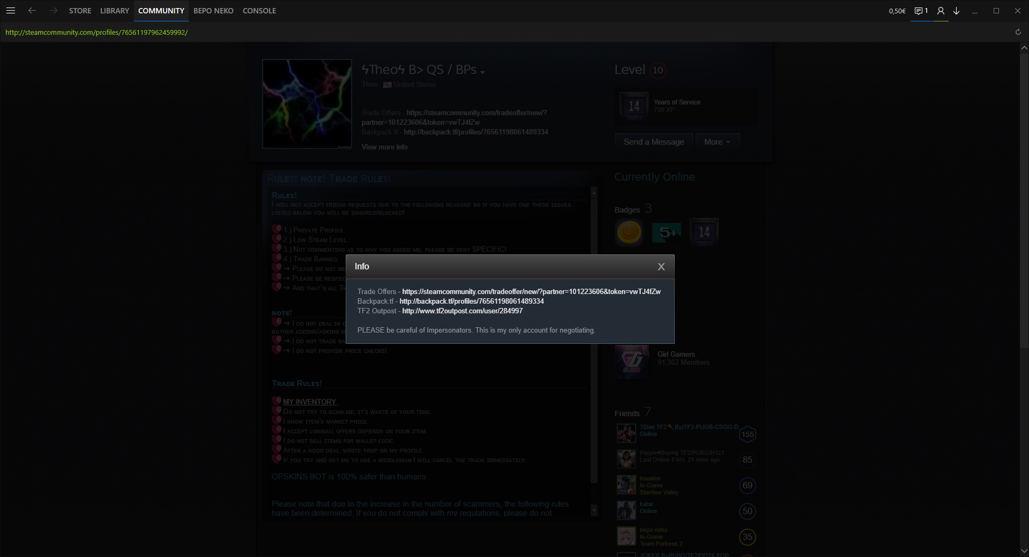Viewport: 1029px width, 557px height.
Task: Close the Info dialog
Action: 661,267
